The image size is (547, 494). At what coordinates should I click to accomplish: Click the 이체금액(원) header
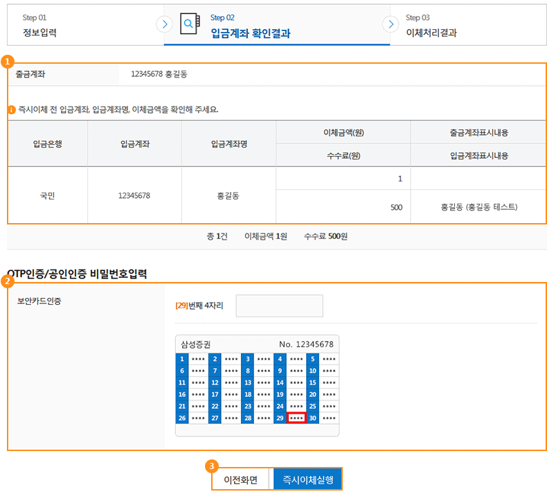pos(343,132)
